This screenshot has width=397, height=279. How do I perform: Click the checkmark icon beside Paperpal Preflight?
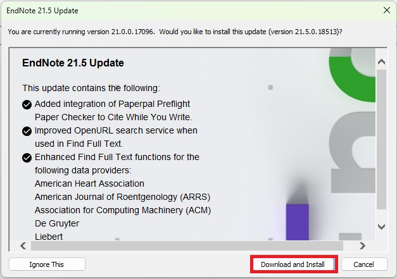[x=27, y=104]
